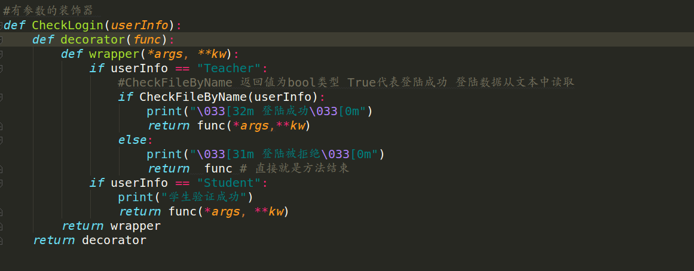Click the highlighted func parameter of decorator
This screenshot has height=271, width=694.
tap(147, 40)
